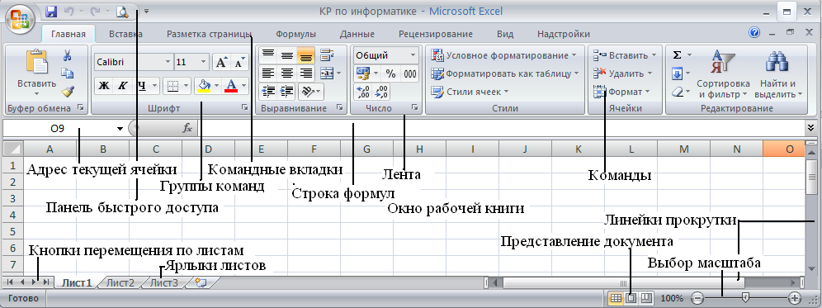This screenshot has height=308, width=822.
Task: Open the Надстройки tab
Action: click(x=564, y=34)
